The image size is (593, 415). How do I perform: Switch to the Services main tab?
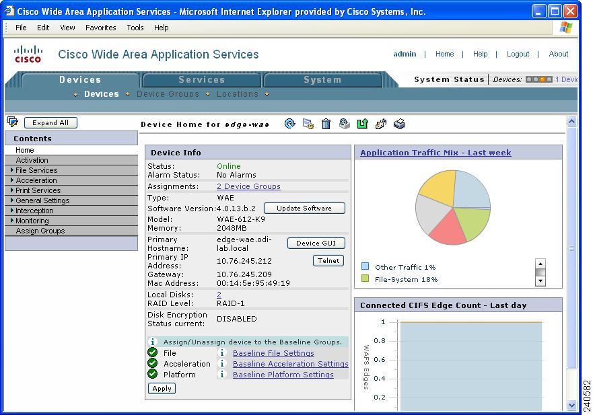pyautogui.click(x=201, y=80)
